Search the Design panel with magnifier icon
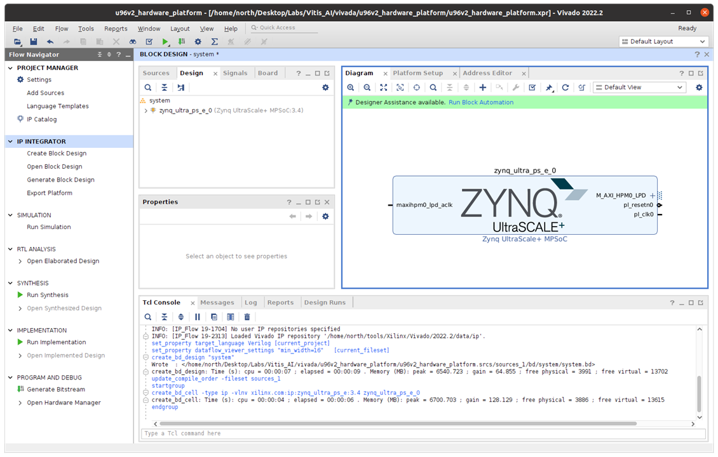718x457 pixels. pos(148,88)
